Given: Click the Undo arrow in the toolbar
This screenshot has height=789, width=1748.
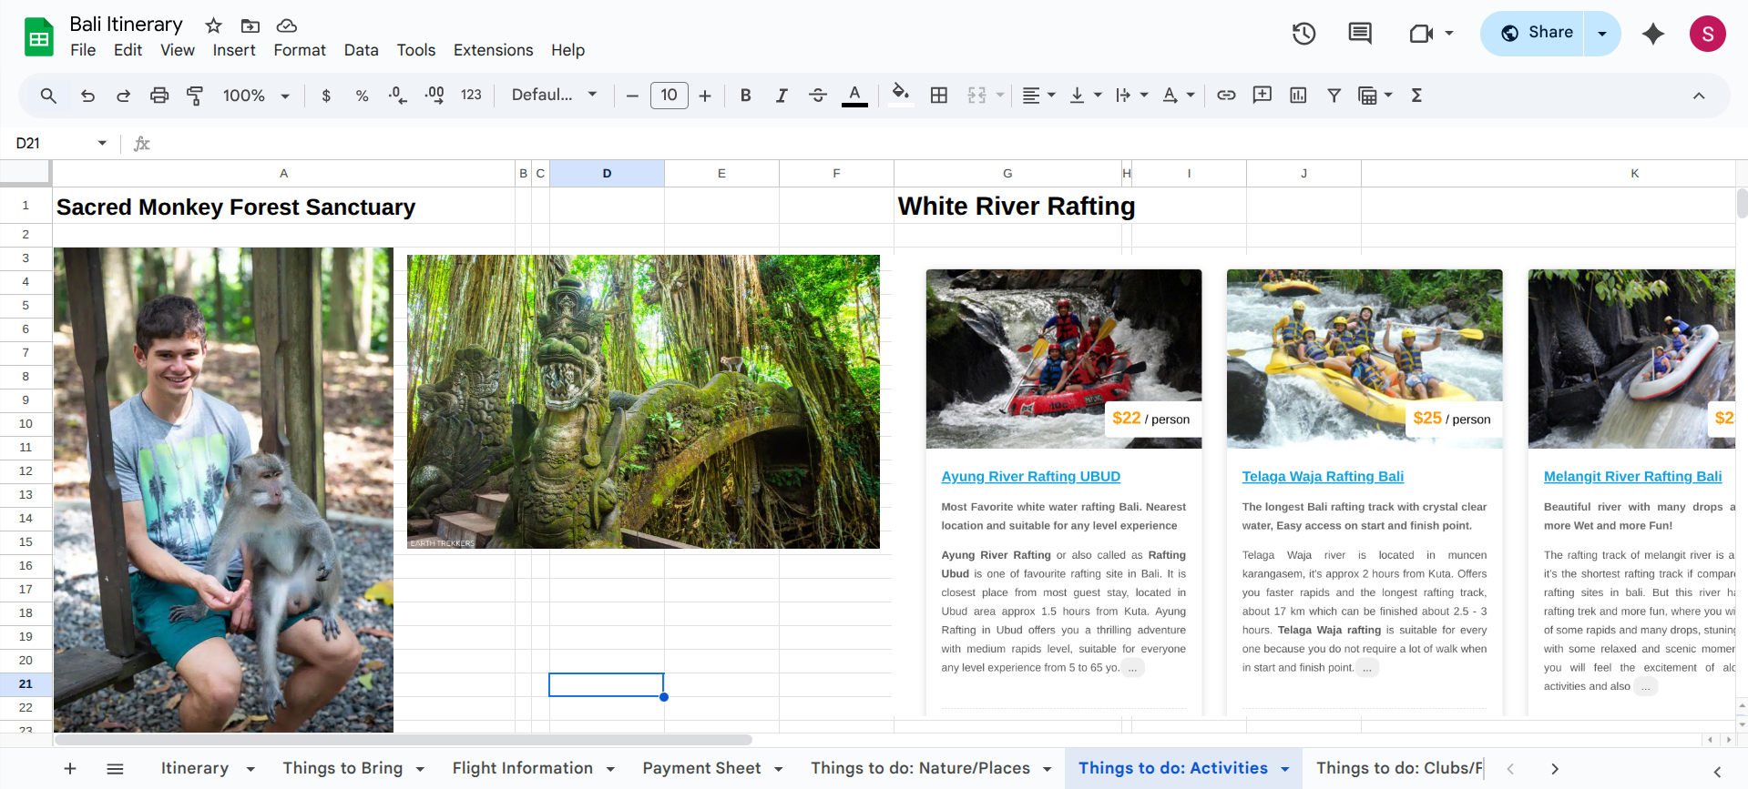Looking at the screenshot, I should [x=87, y=96].
